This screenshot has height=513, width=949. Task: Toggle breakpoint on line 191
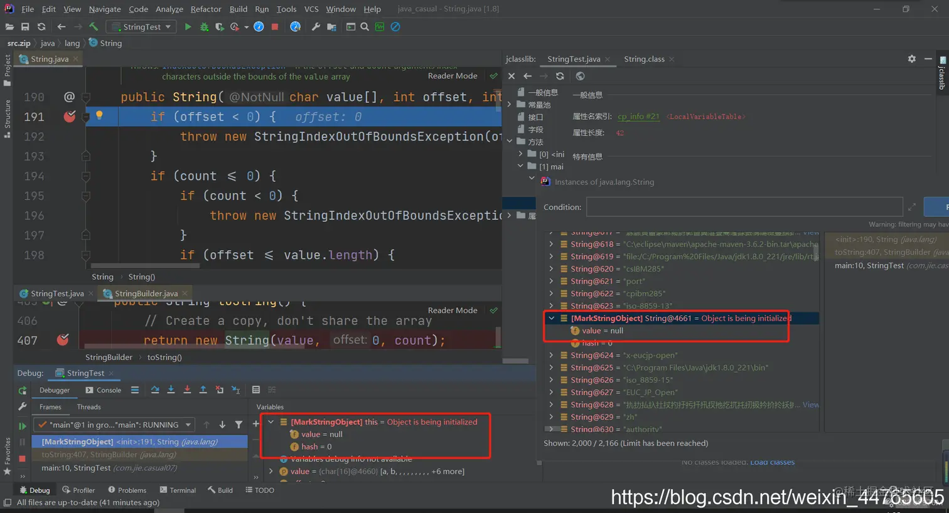pos(70,116)
